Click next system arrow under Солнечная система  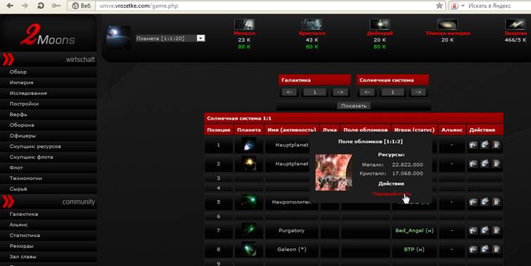(x=418, y=92)
